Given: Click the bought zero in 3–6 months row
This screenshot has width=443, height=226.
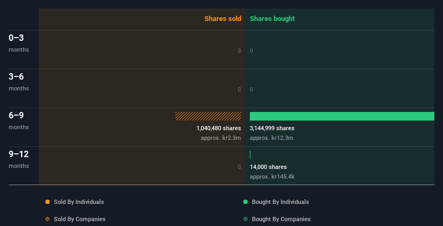Looking at the screenshot, I should pos(251,89).
